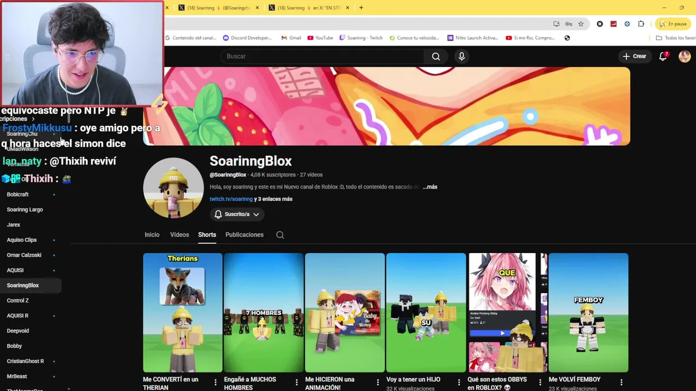
Task: Click the YouTube search magnifier button
Action: pyautogui.click(x=436, y=56)
